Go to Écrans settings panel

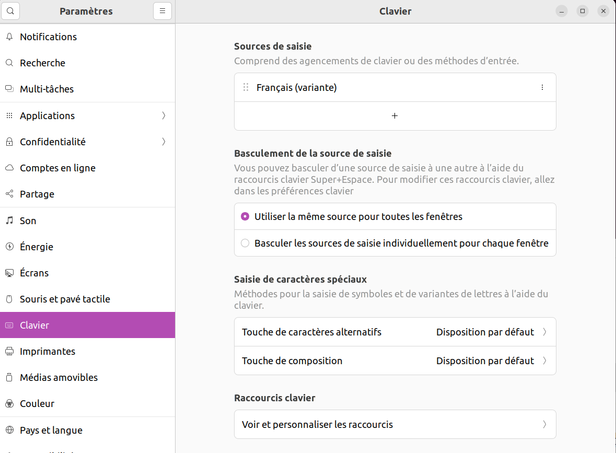pyautogui.click(x=34, y=273)
